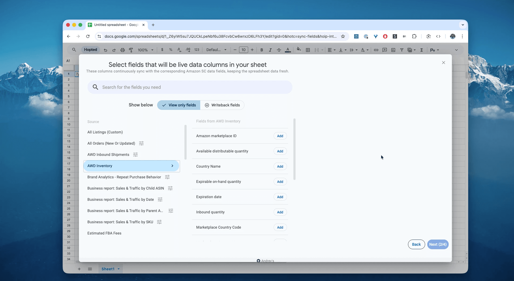This screenshot has width=514, height=281.
Task: Select the AWD Inventory source
Action: (131, 166)
